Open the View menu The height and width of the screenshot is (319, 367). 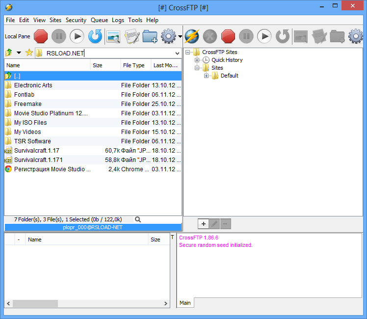click(39, 20)
